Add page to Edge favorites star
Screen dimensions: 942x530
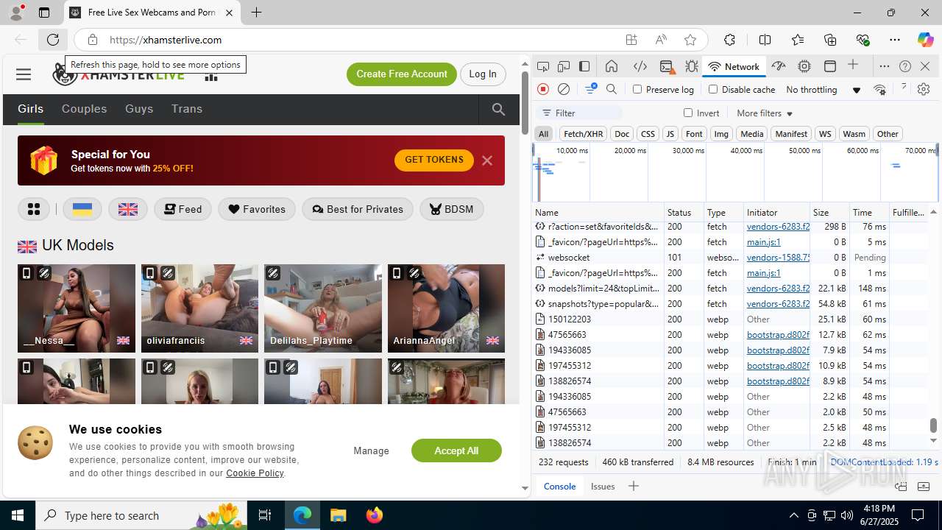690,40
